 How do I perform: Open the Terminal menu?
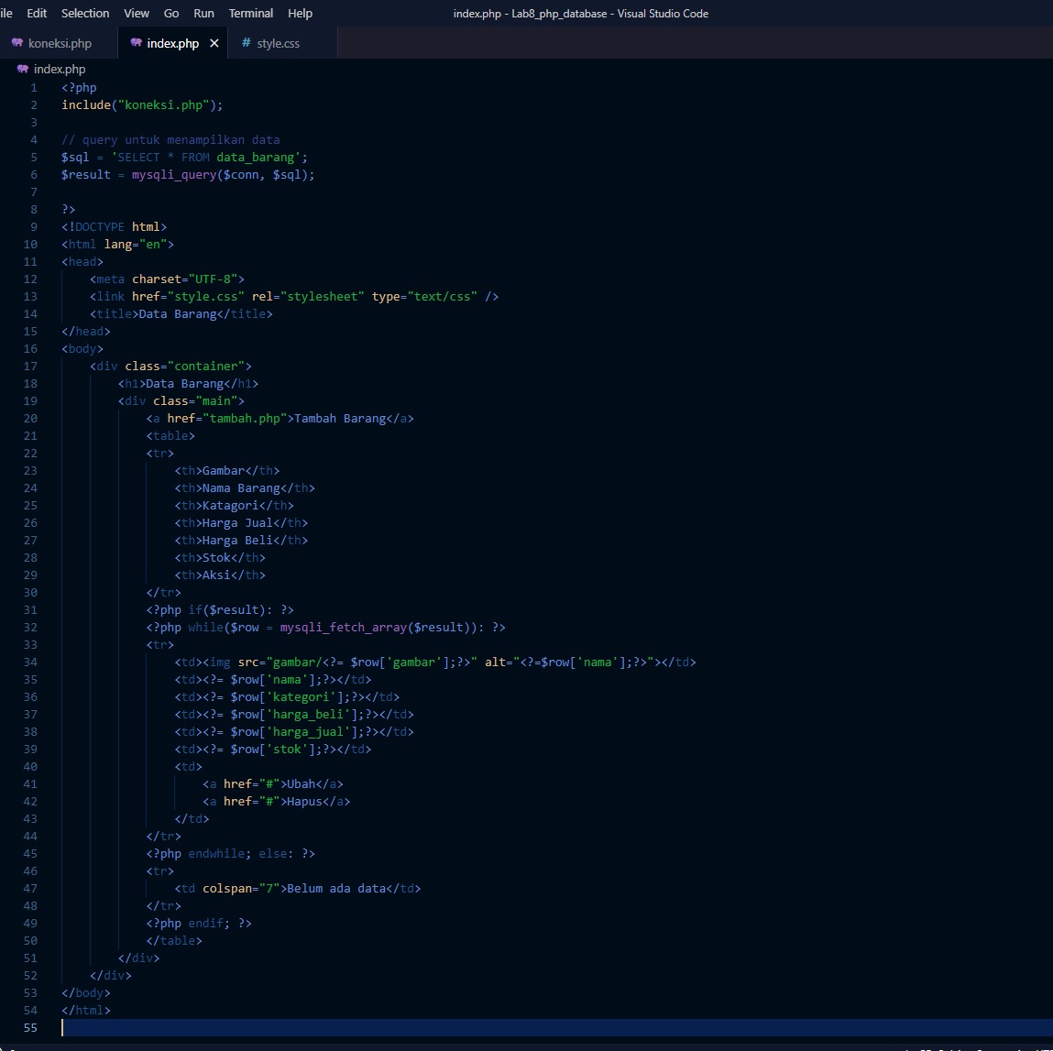(x=249, y=13)
